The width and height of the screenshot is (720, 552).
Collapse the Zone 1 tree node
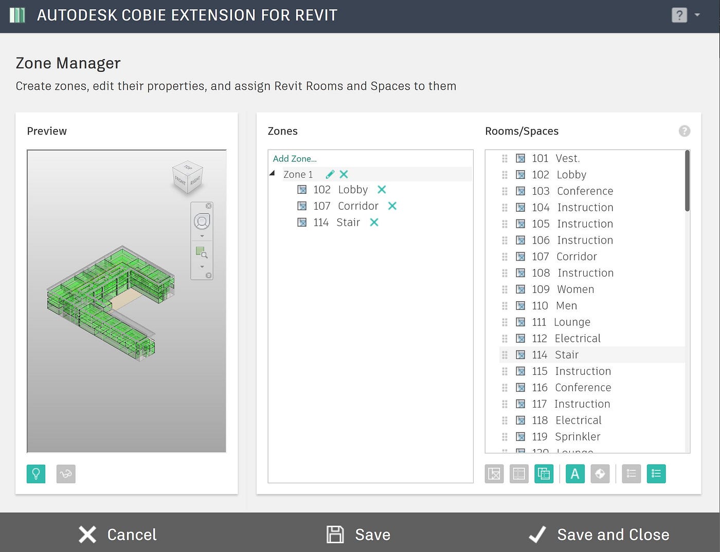(x=273, y=174)
